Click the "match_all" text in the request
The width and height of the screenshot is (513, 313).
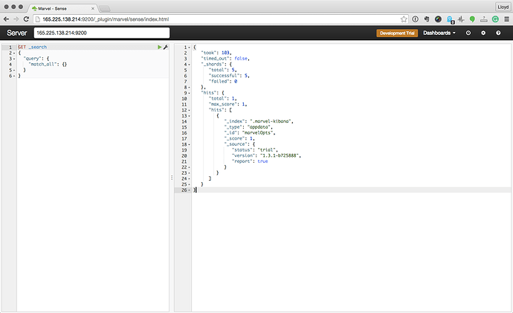[x=43, y=65]
